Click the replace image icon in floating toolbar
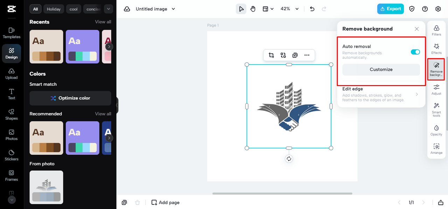This screenshot has width=448, height=209. [283, 55]
